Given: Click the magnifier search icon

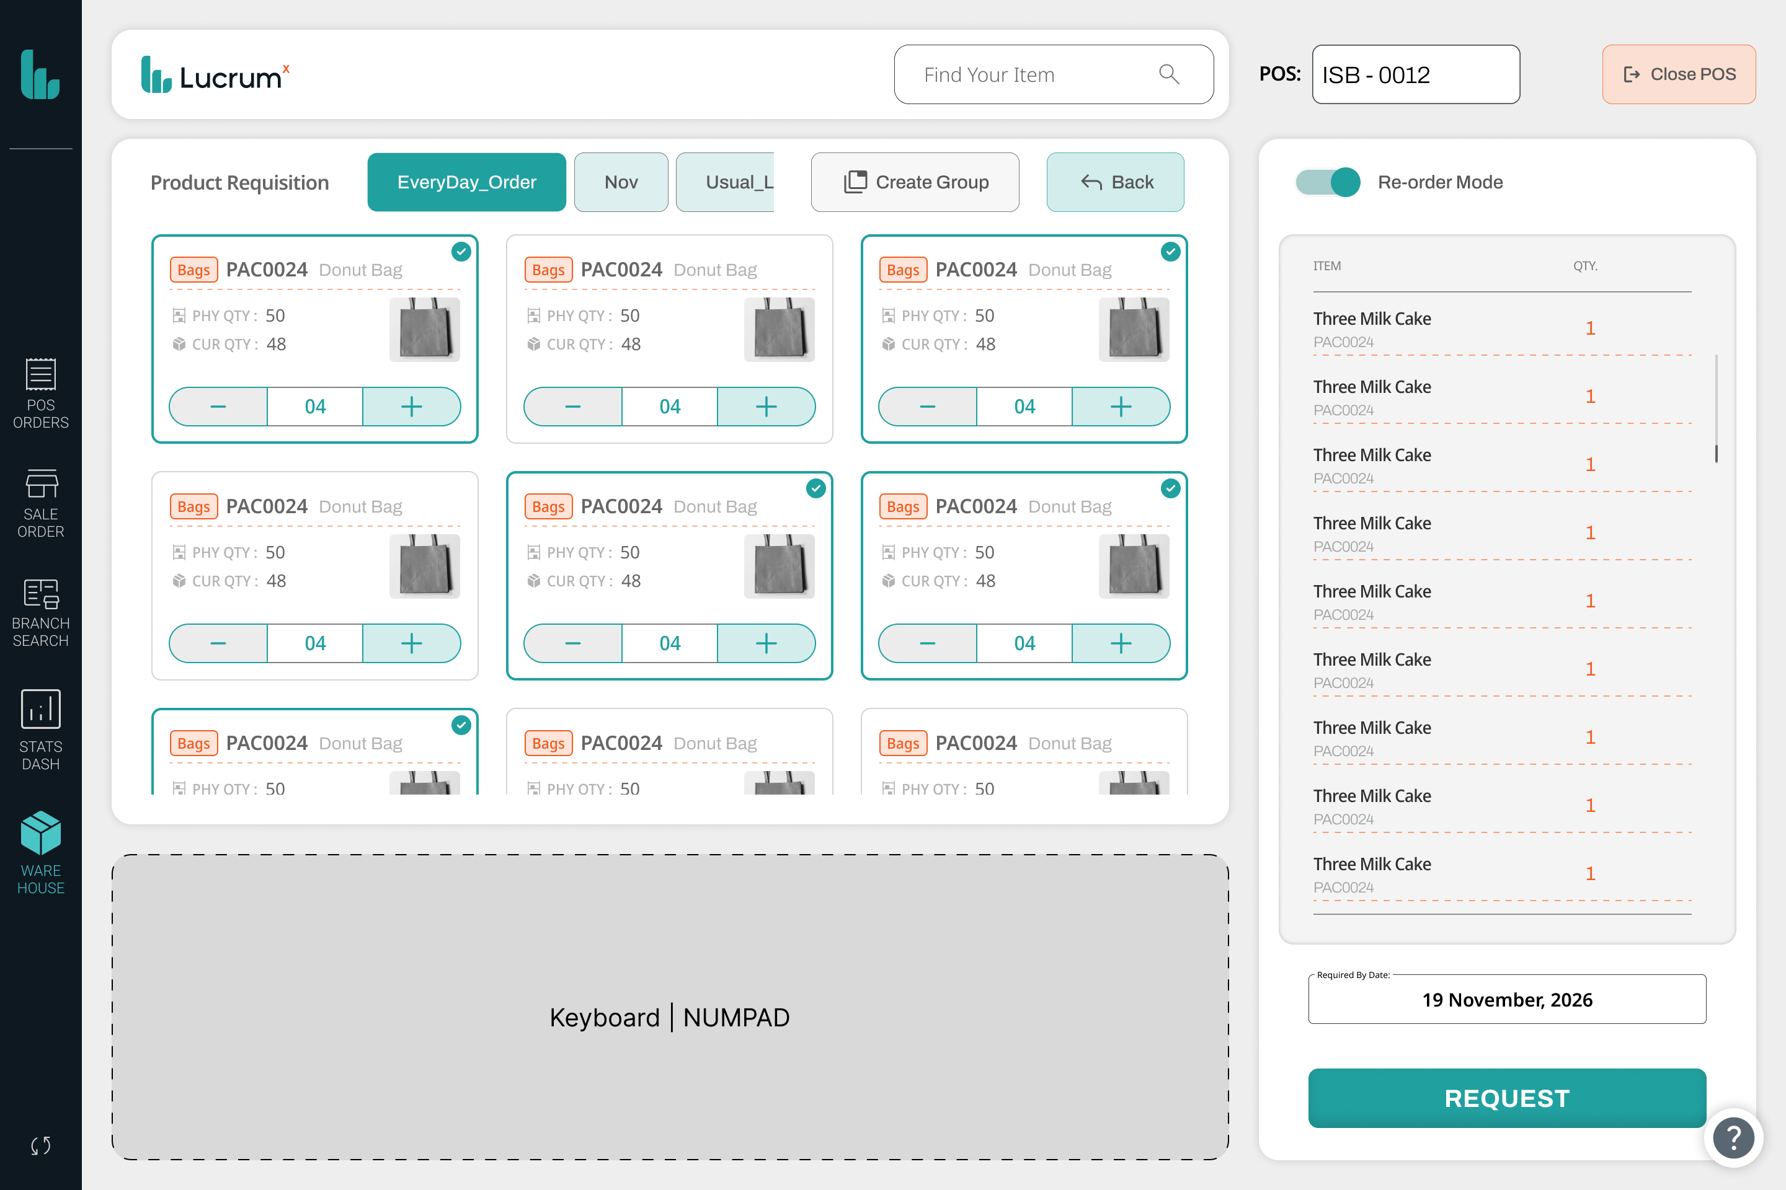Looking at the screenshot, I should pyautogui.click(x=1170, y=74).
